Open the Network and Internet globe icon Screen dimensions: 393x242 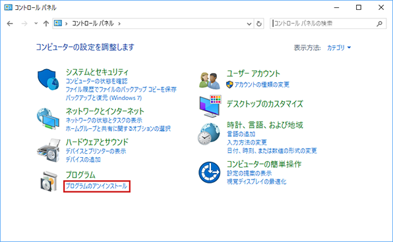point(48,119)
